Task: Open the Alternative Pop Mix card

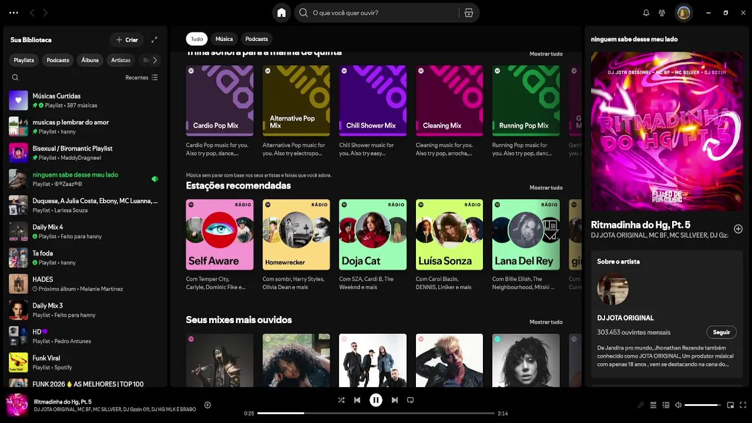Action: [296, 112]
